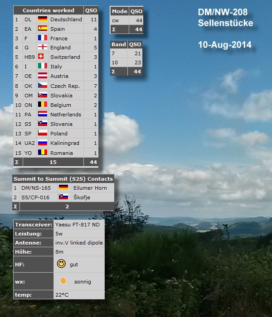
Task: Click the DM/NS-165 summit reference
Action: 36,187
